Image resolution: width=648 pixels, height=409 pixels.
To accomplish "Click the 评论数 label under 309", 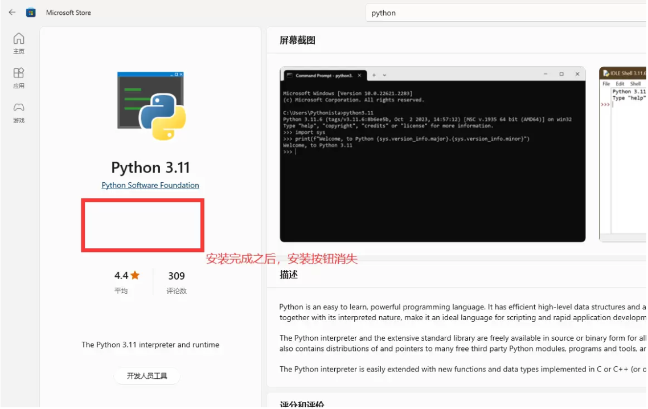I will pyautogui.click(x=177, y=291).
